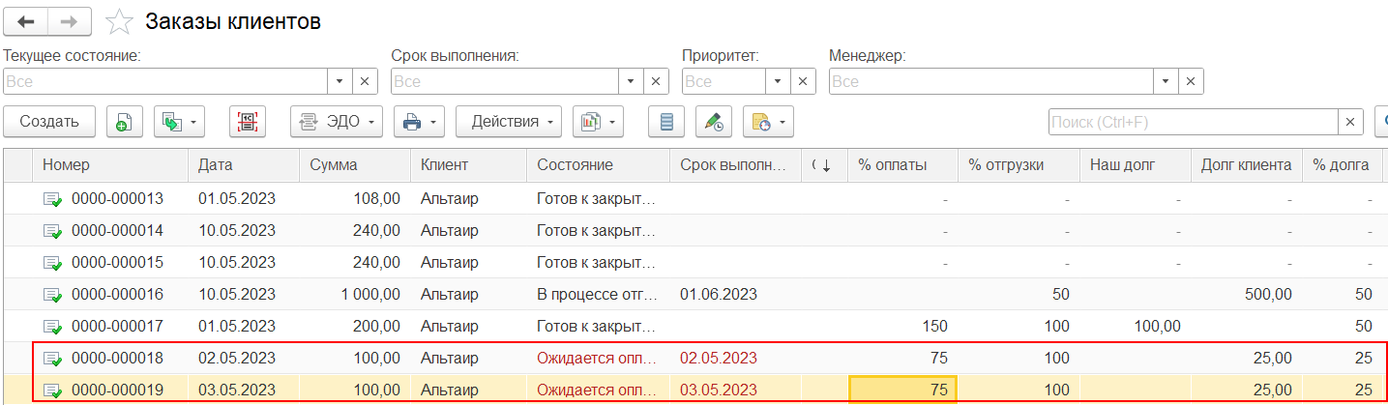Screen dimensions: 1388x405
Task: Open the Менеджер filter dropdown list
Action: coord(1166,81)
